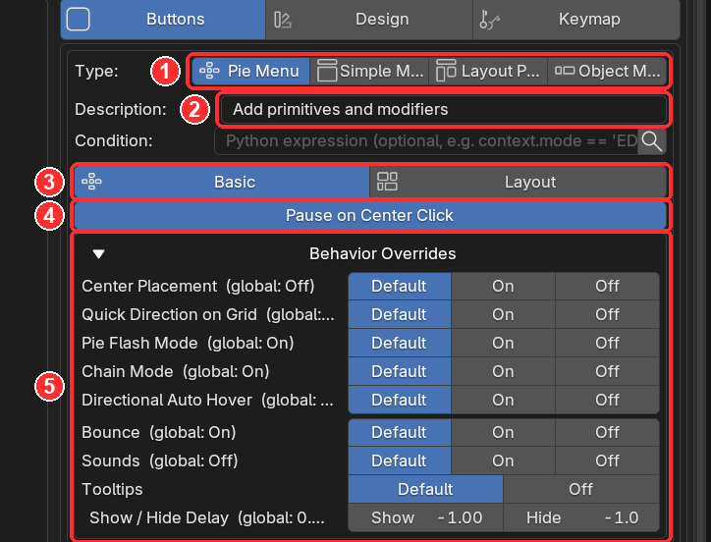Viewport: 711px width, 542px height.
Task: Switch to the Keymap tab
Action: [576, 19]
